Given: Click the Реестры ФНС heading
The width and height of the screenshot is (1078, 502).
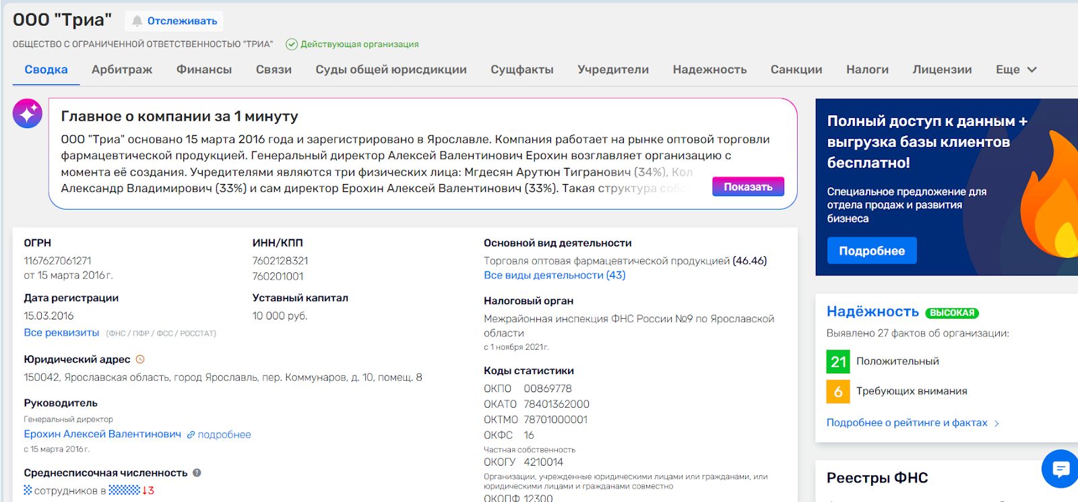Looking at the screenshot, I should pos(877,478).
